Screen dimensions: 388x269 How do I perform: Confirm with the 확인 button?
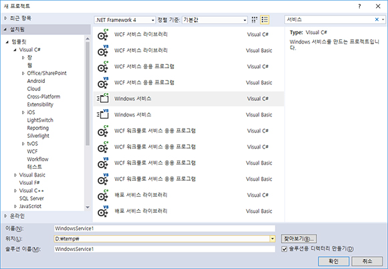click(334, 261)
